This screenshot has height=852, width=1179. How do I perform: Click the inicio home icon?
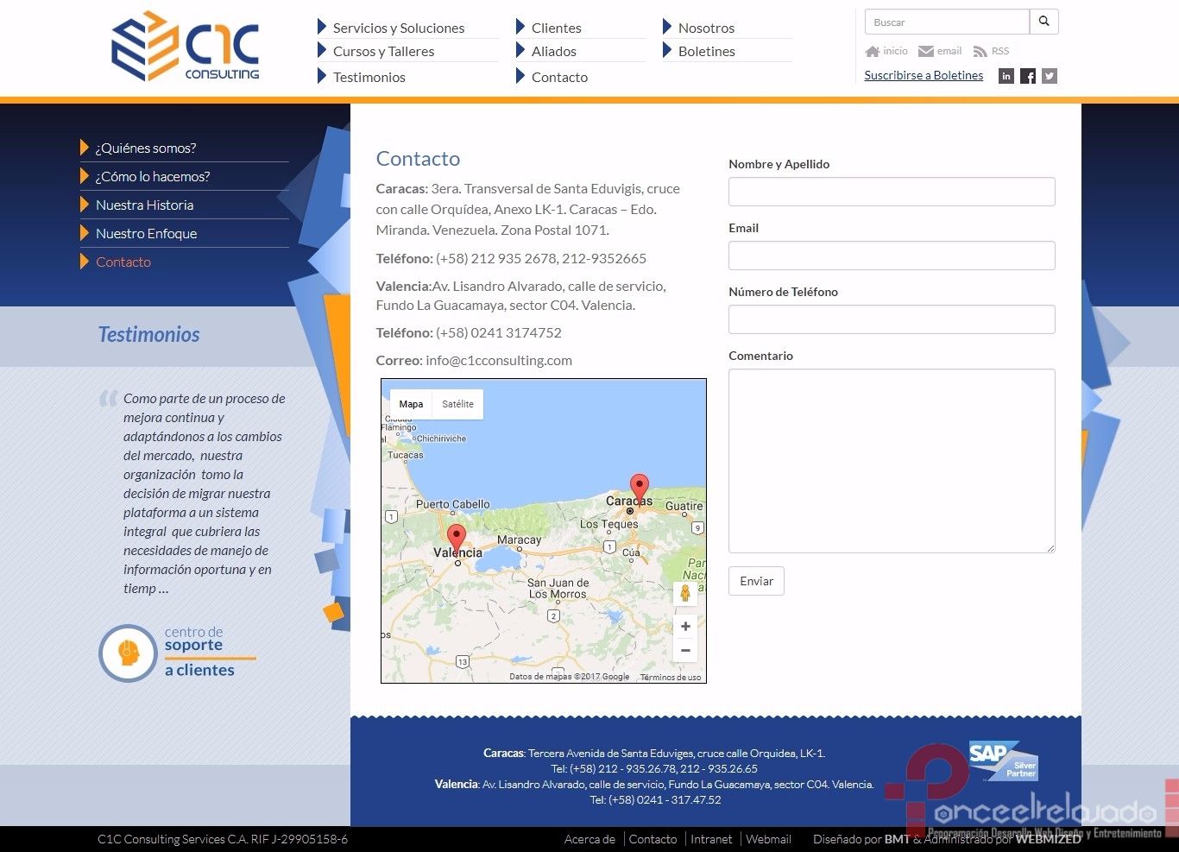(x=873, y=51)
